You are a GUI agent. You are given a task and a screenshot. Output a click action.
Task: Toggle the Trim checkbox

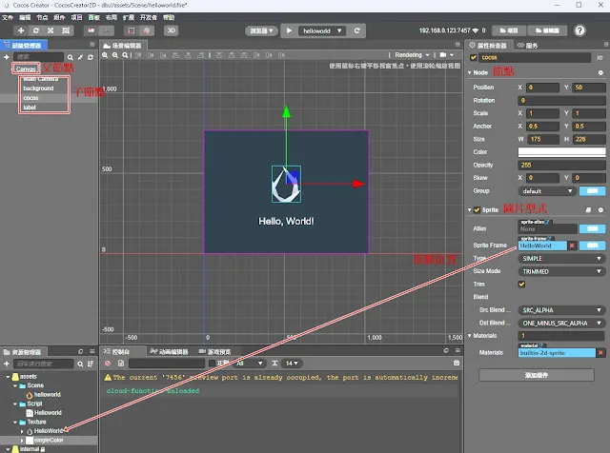pos(521,283)
